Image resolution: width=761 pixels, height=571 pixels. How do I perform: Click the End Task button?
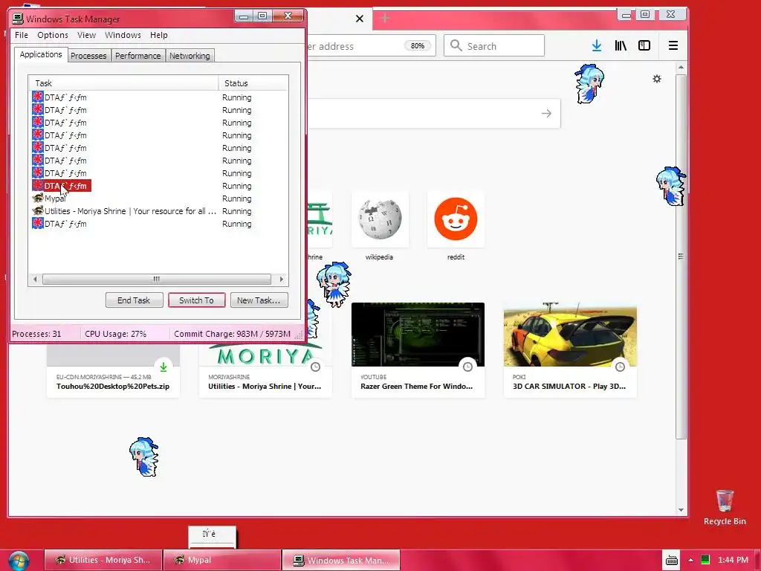[x=134, y=300]
